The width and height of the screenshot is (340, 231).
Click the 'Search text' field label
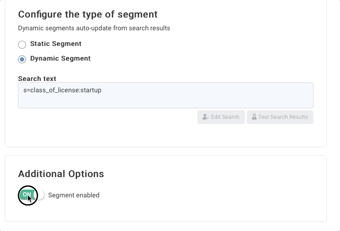click(x=37, y=79)
